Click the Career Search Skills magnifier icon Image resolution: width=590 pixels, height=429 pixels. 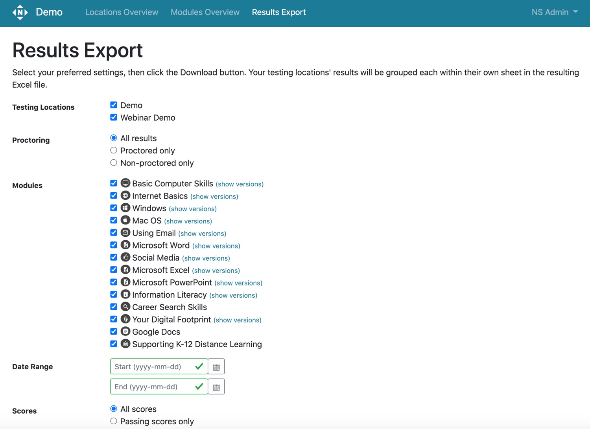coord(125,307)
